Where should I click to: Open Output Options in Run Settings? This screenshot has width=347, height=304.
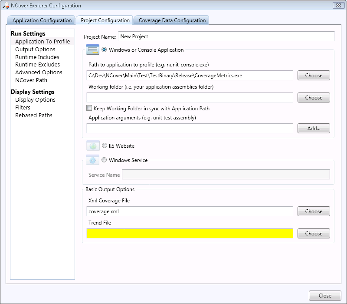tap(35, 49)
